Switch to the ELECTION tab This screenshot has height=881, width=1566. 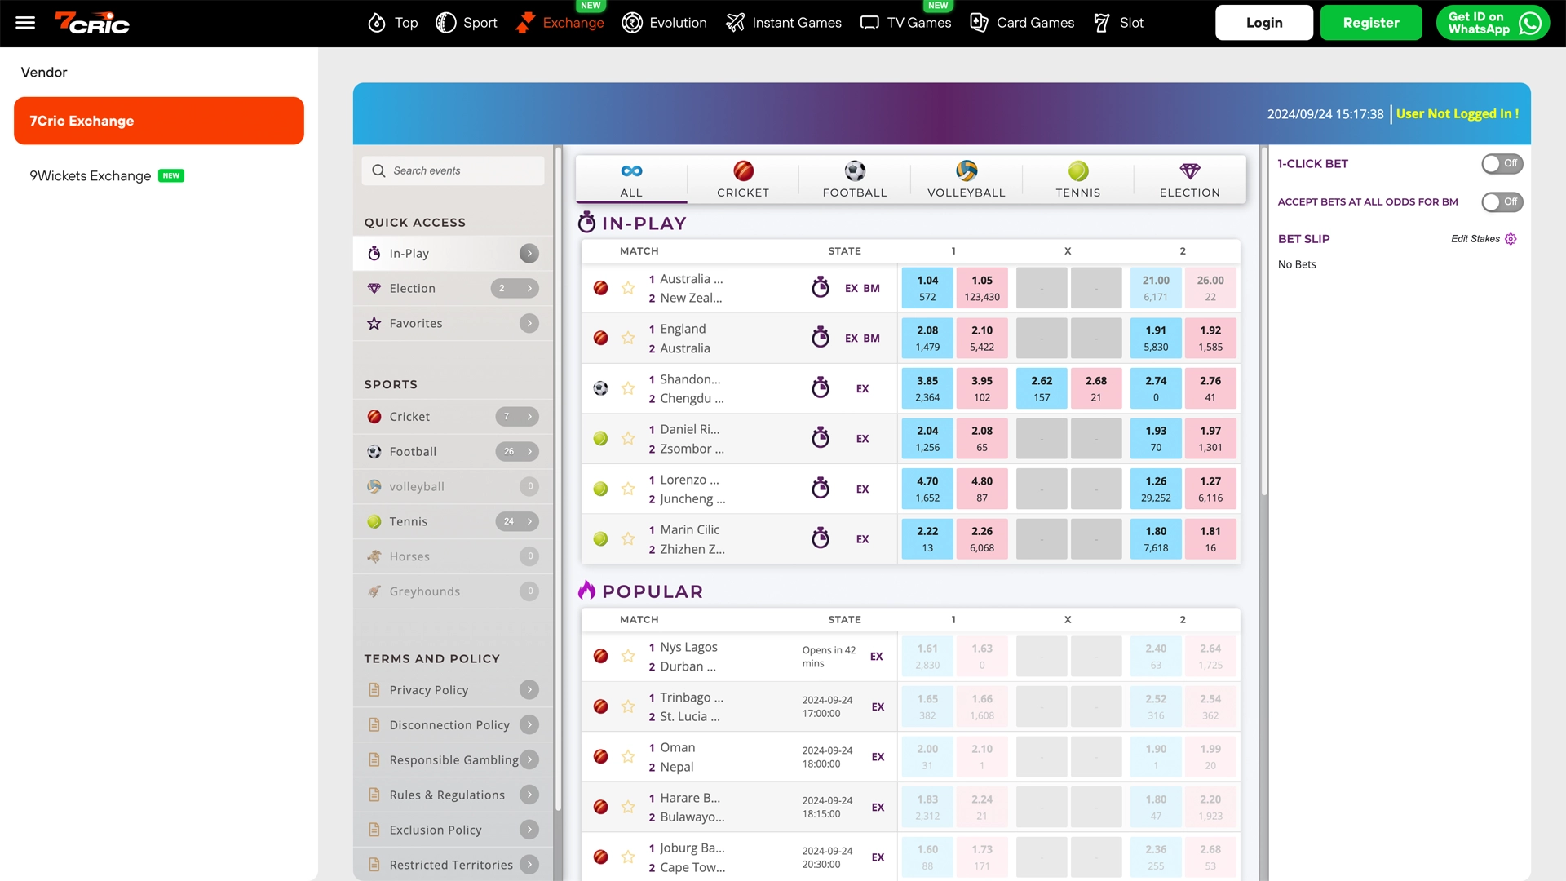[x=1190, y=179]
